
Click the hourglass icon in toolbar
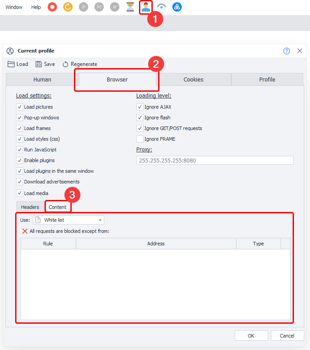130,7
